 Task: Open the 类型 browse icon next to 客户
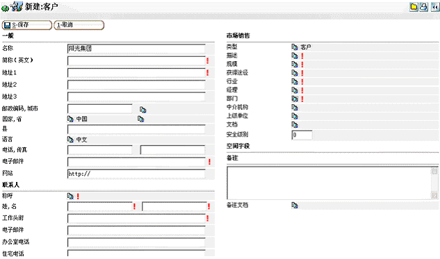(x=295, y=47)
